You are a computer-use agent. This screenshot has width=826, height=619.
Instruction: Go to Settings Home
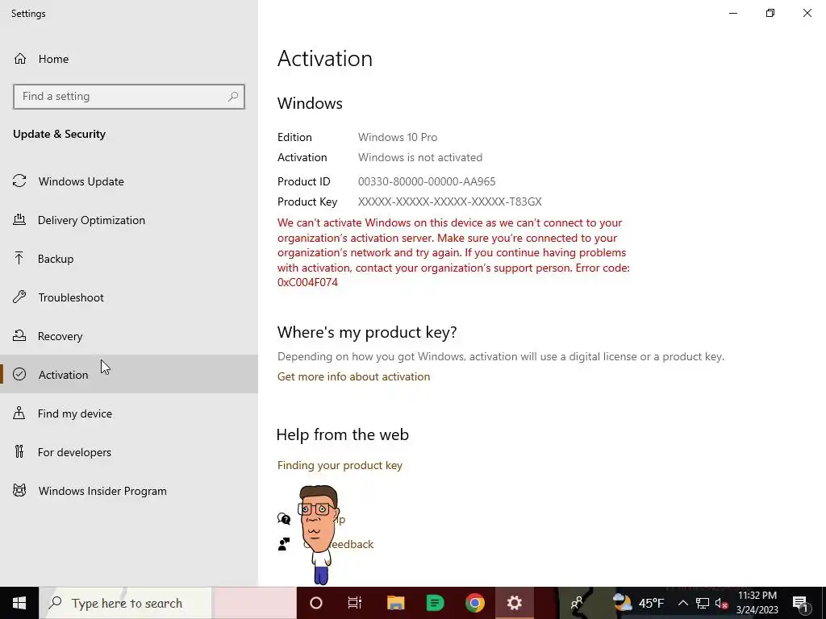click(129, 58)
